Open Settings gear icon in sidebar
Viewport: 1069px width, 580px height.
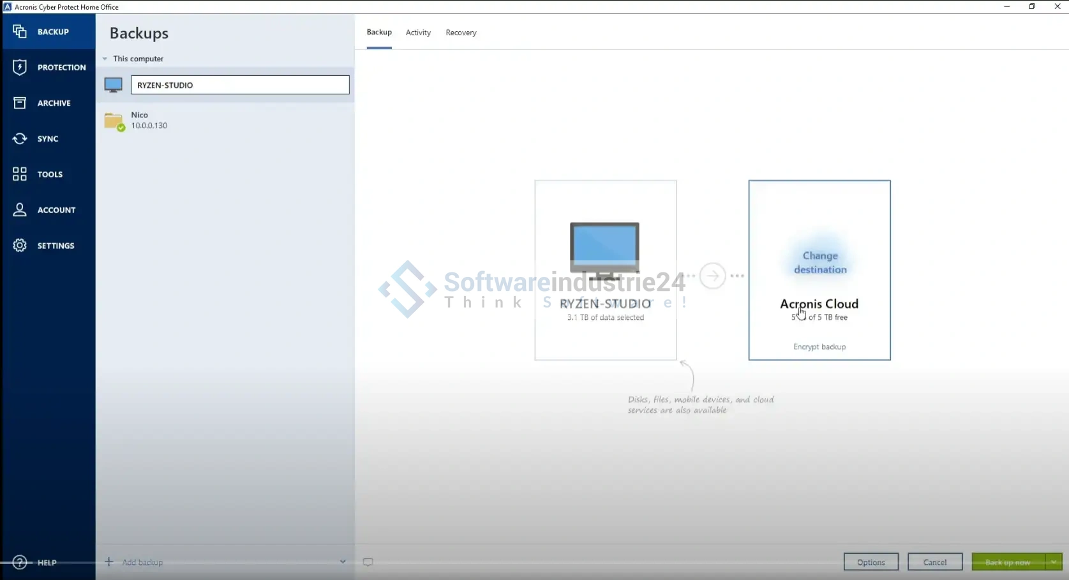[20, 246]
